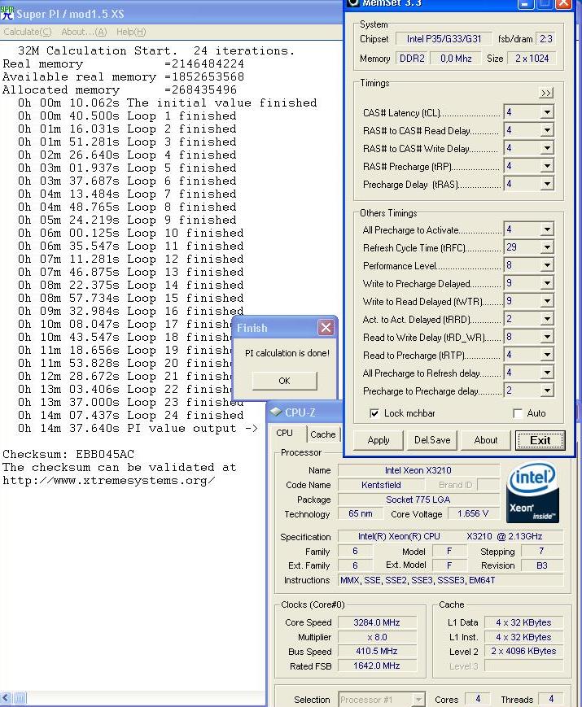Open the Performance Level dropdown

(x=547, y=265)
